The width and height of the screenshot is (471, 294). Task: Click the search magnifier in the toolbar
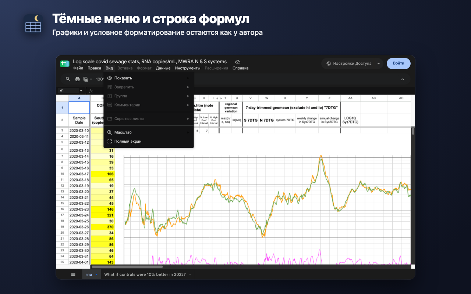tap(68, 79)
